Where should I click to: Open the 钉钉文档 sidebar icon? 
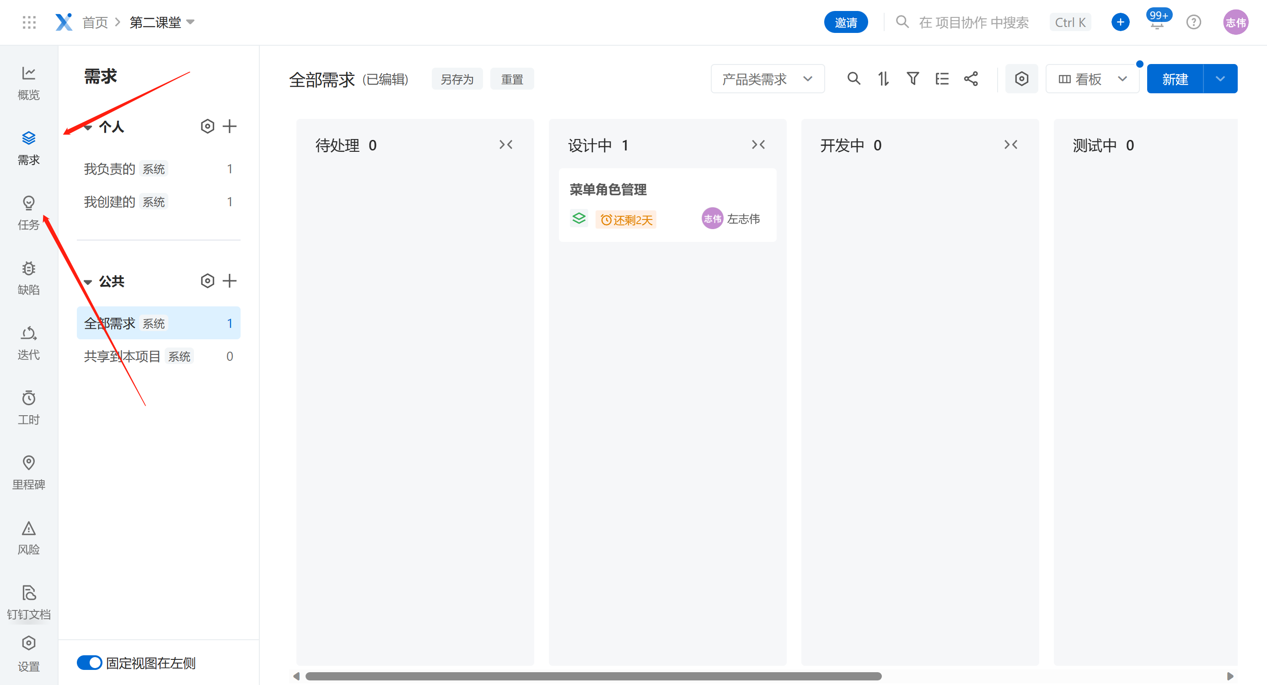tap(28, 602)
